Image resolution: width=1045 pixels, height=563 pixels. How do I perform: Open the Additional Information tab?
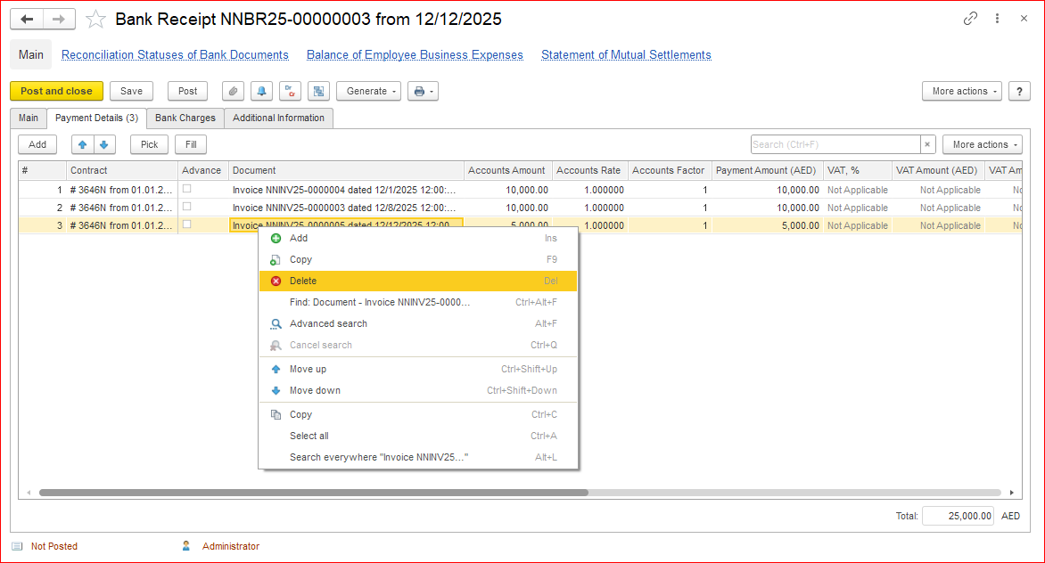click(278, 118)
